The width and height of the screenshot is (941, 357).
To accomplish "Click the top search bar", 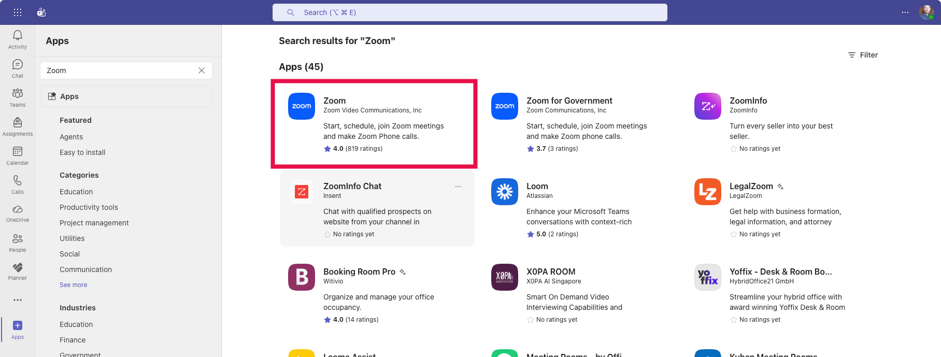I will tap(470, 12).
